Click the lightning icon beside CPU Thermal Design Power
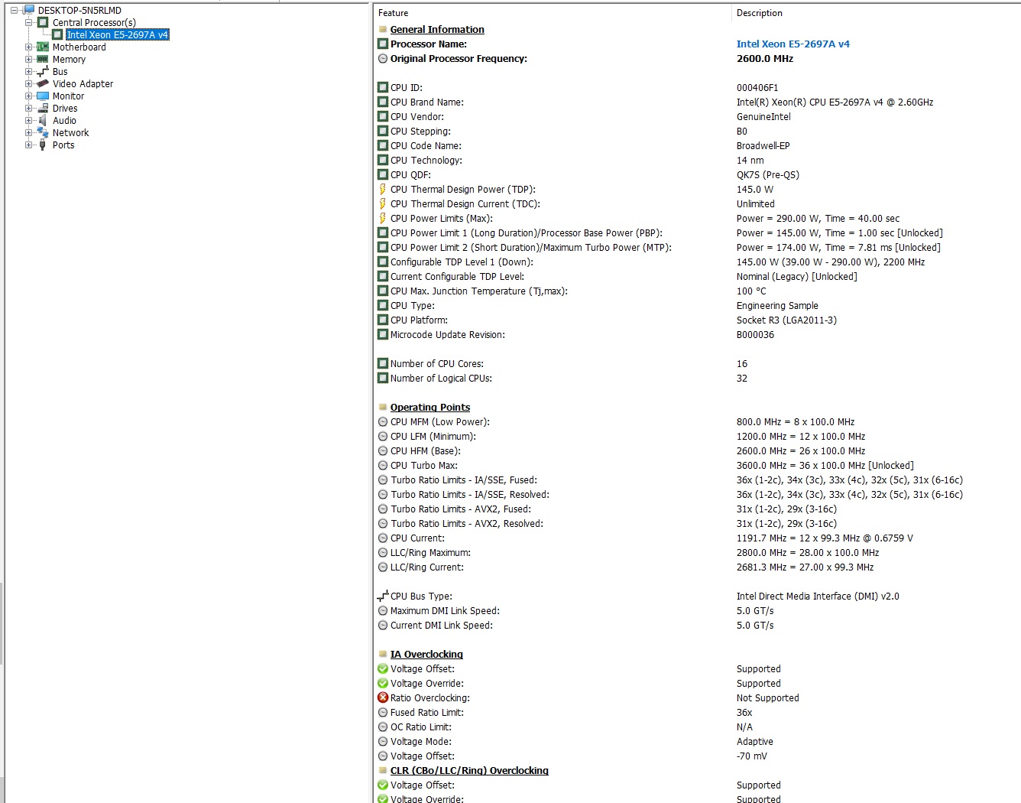Screen dimensions: 1021x803 383,190
